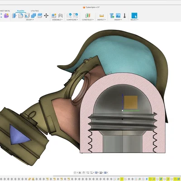181x181 pixels.
Task: Click the Zoom magnifier icon
Action: coord(87,173)
